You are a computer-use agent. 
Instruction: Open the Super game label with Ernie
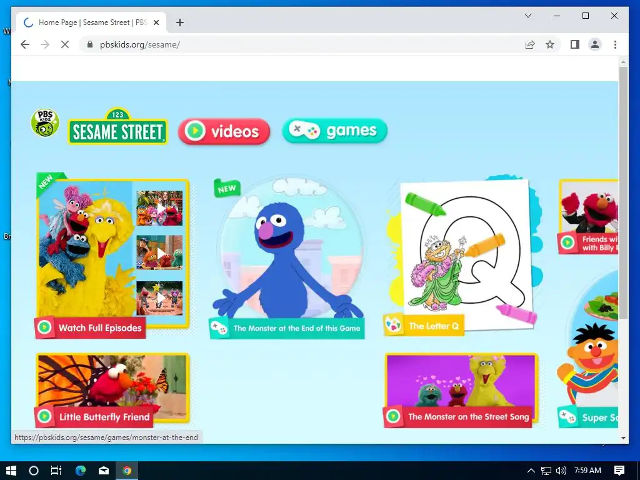click(x=599, y=417)
